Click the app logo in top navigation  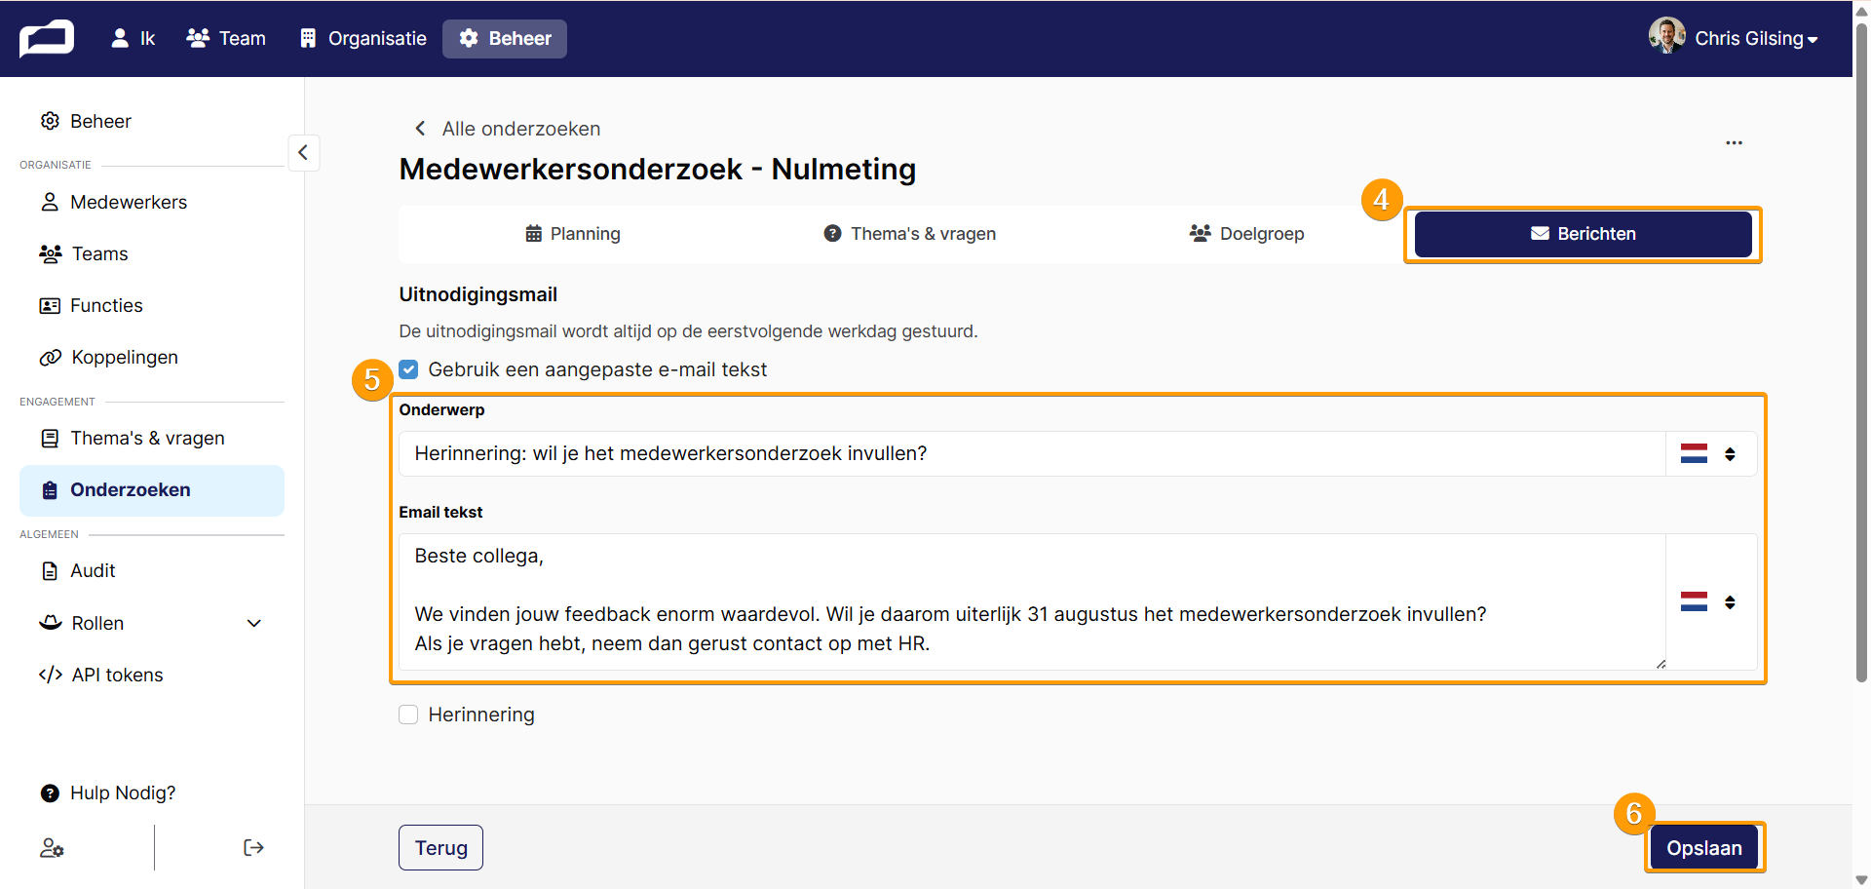tap(46, 39)
